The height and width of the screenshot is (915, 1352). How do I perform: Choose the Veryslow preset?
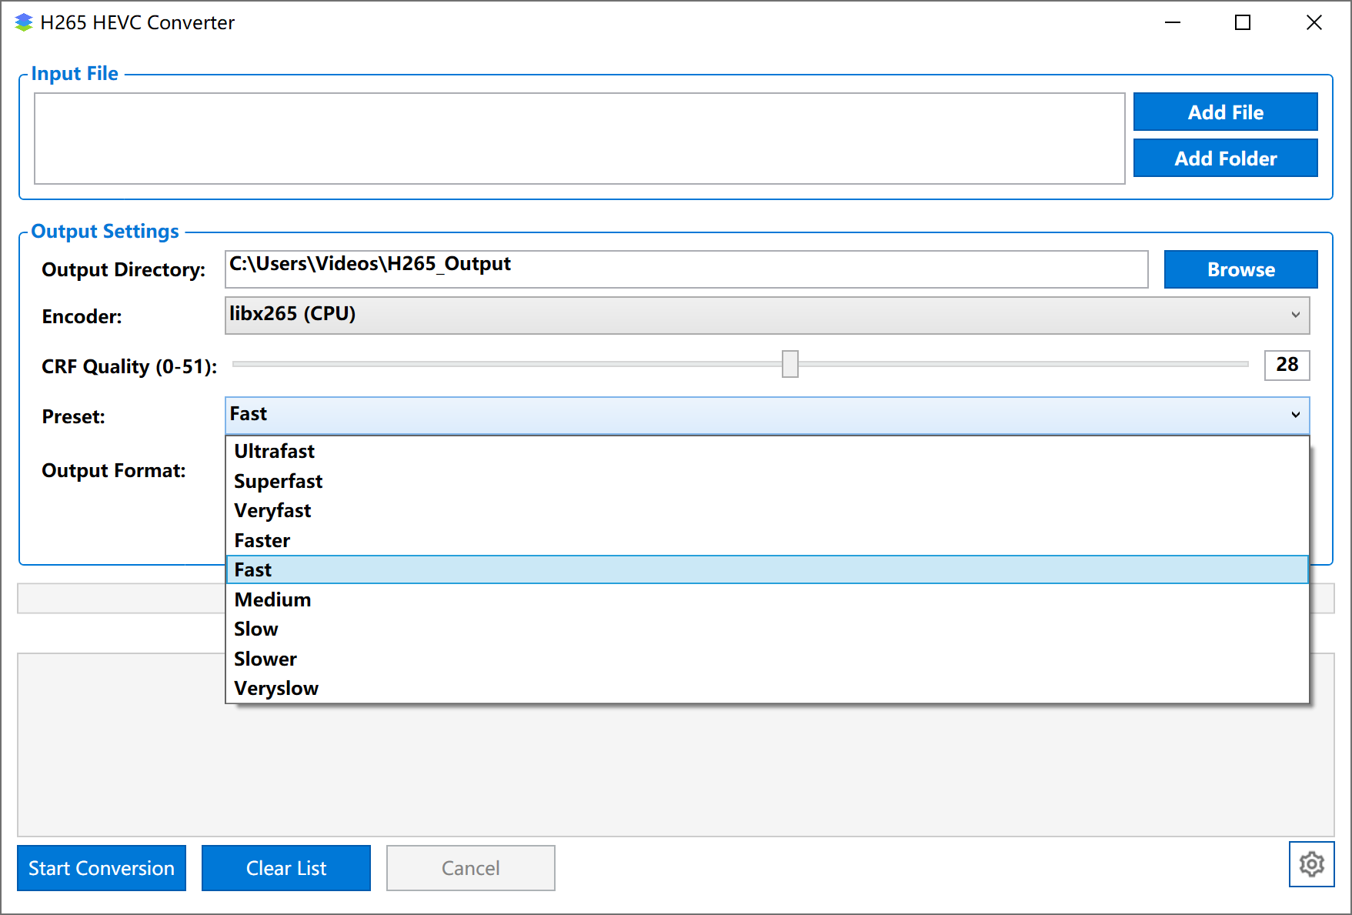[276, 688]
